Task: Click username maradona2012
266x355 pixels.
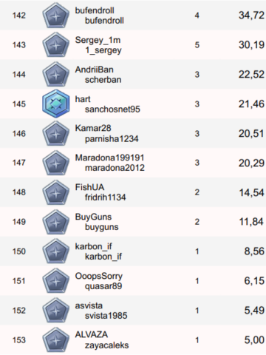Action: [115, 168]
